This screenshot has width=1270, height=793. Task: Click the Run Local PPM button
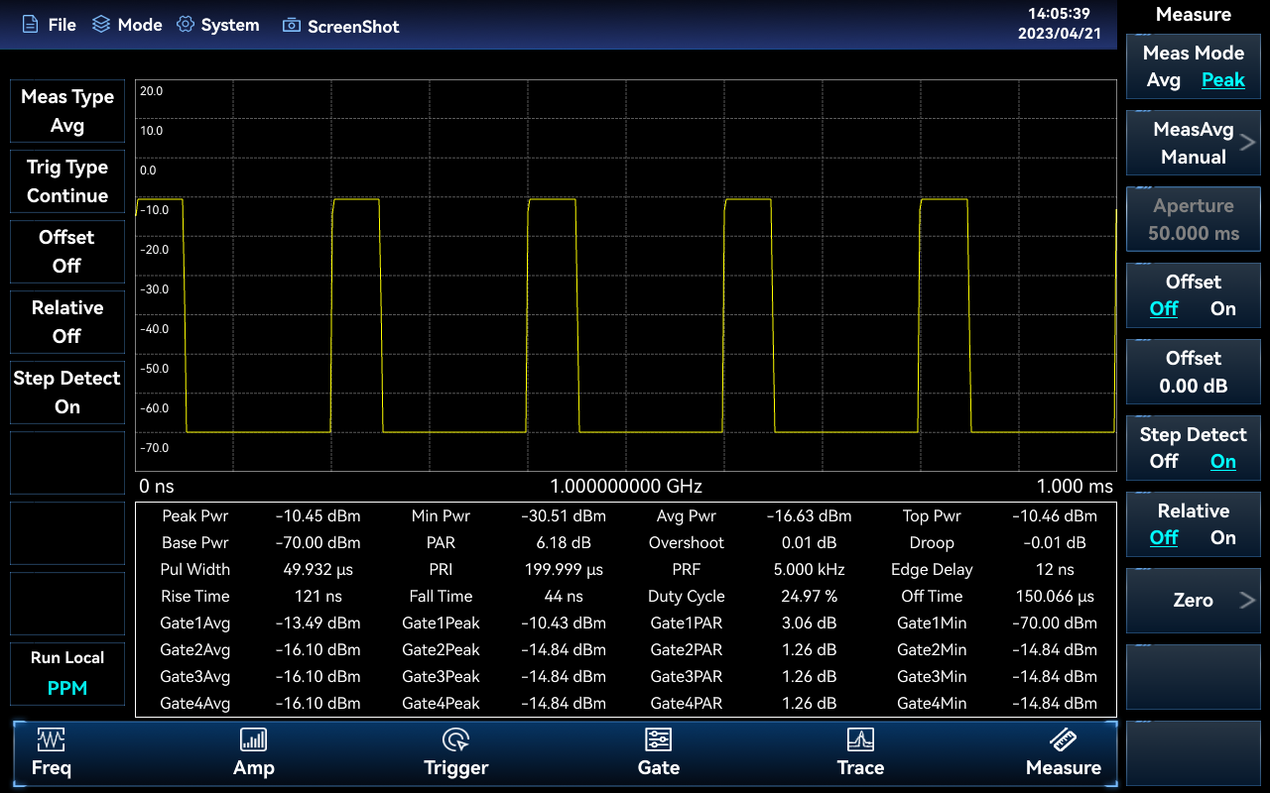(67, 674)
